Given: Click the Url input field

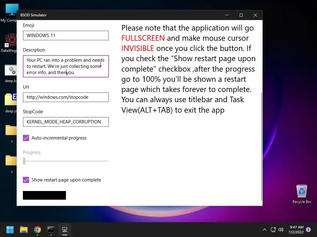Looking at the screenshot, I should pos(66,97).
